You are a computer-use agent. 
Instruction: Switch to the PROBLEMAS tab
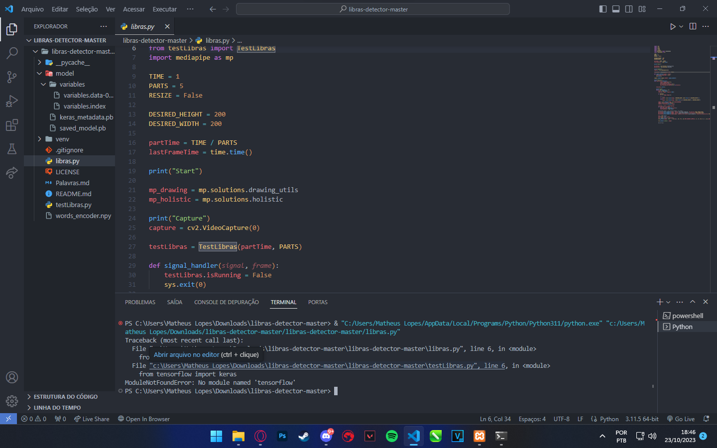click(140, 302)
